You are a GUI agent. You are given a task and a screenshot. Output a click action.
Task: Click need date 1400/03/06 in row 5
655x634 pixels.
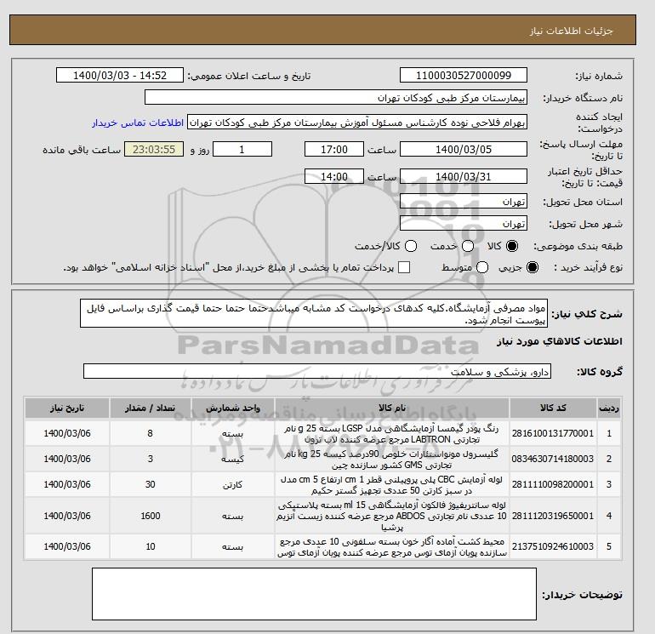pyautogui.click(x=67, y=546)
